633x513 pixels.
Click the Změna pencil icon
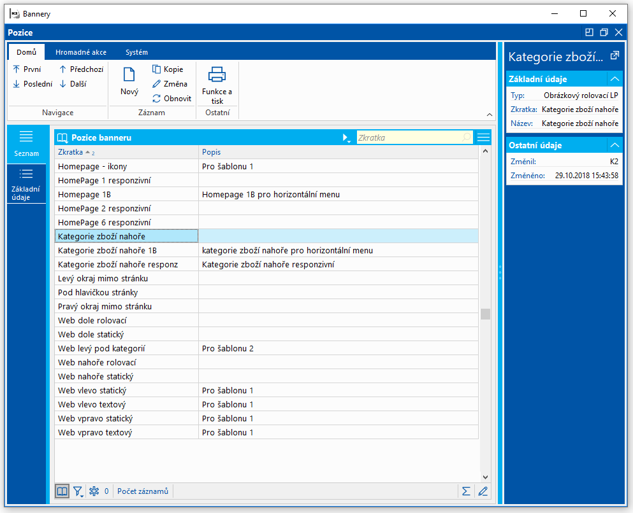[157, 84]
